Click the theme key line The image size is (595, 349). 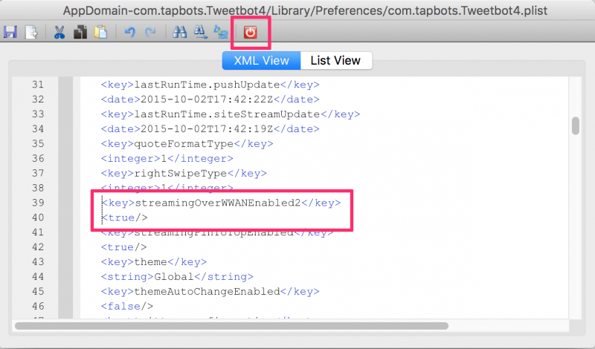(x=154, y=262)
